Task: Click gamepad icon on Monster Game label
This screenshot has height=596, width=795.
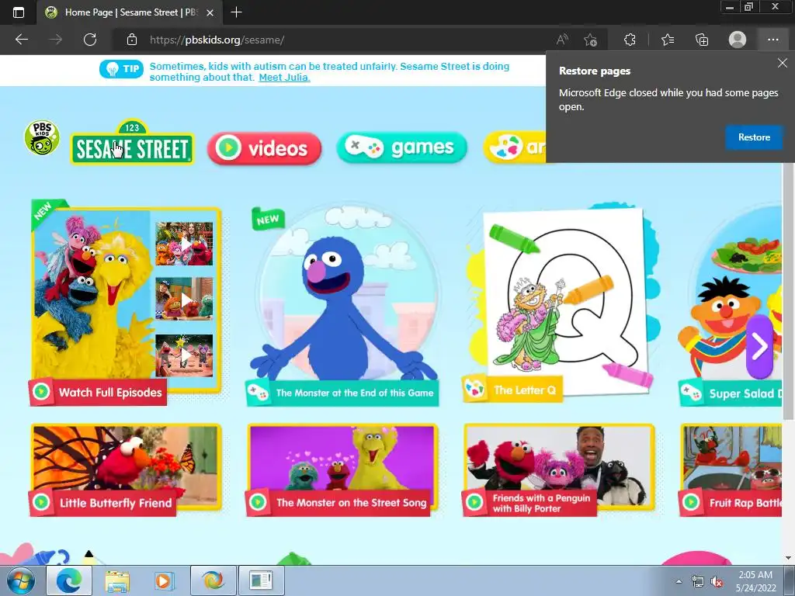Action: point(258,393)
